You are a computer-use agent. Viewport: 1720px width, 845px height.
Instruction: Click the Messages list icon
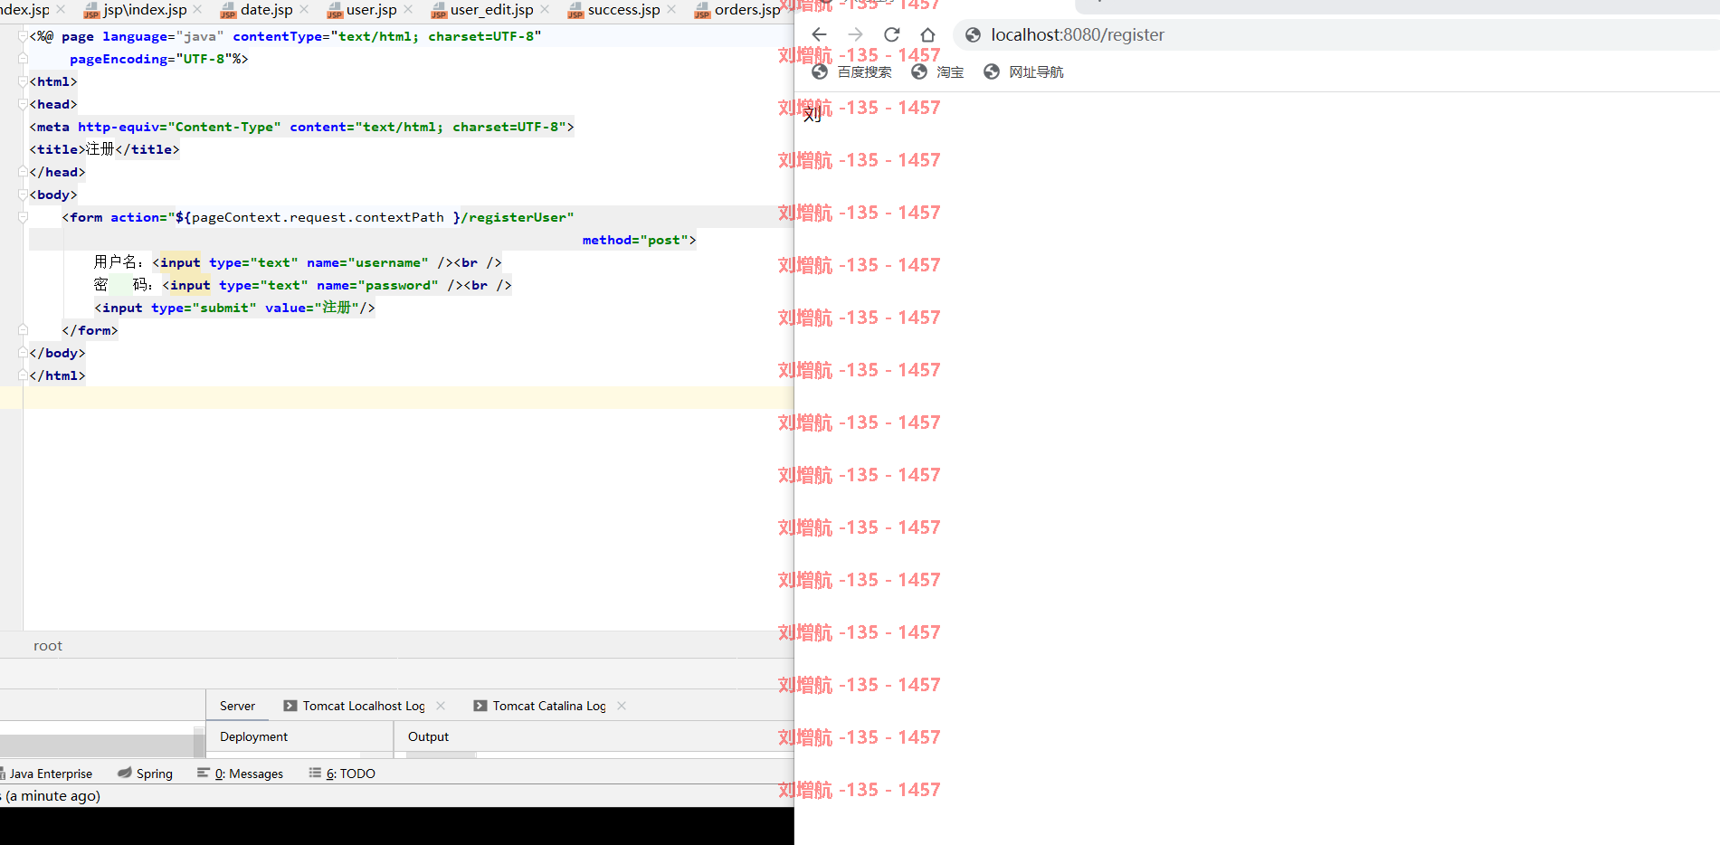(x=204, y=773)
